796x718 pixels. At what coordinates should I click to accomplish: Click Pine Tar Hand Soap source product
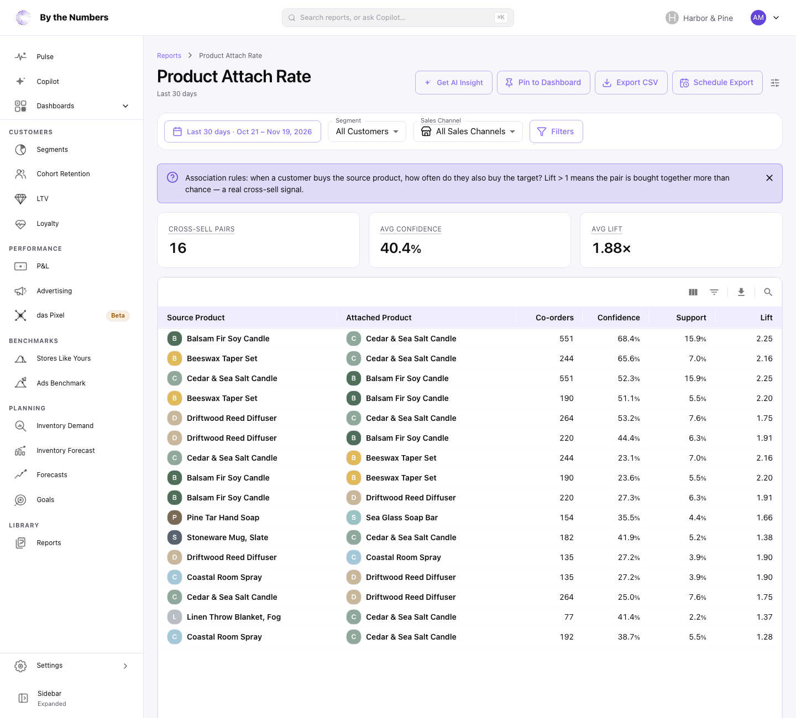[x=223, y=518]
